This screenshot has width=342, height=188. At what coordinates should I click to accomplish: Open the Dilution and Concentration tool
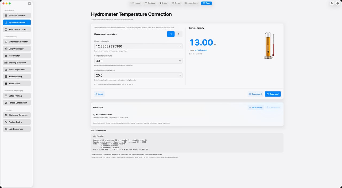pos(17,115)
